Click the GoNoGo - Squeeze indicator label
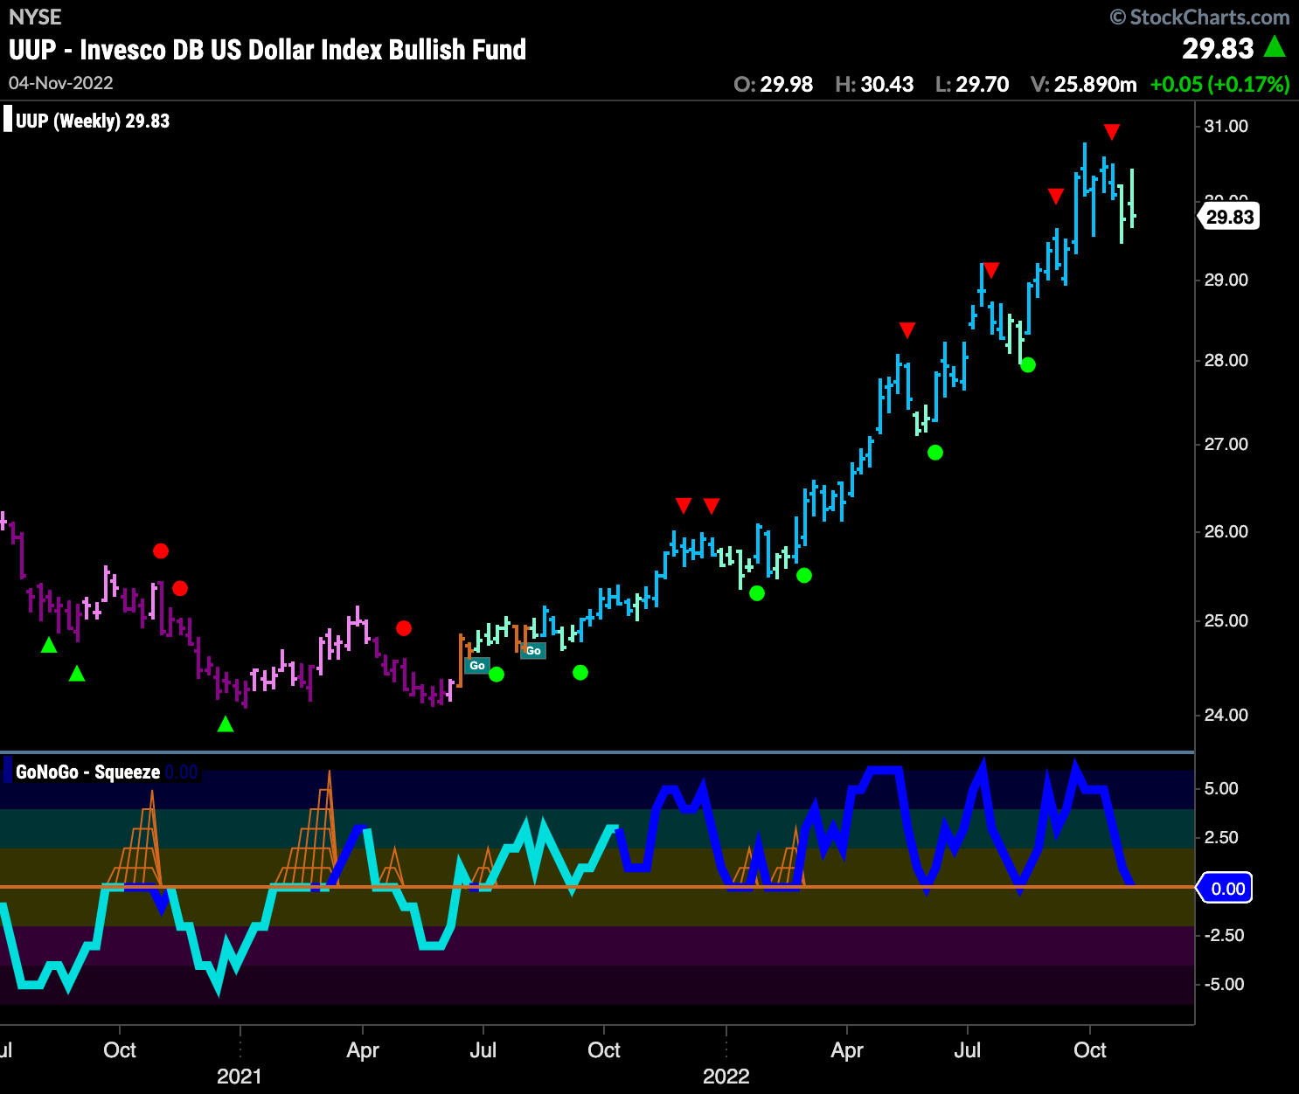Viewport: 1299px width, 1094px height. pos(87,772)
